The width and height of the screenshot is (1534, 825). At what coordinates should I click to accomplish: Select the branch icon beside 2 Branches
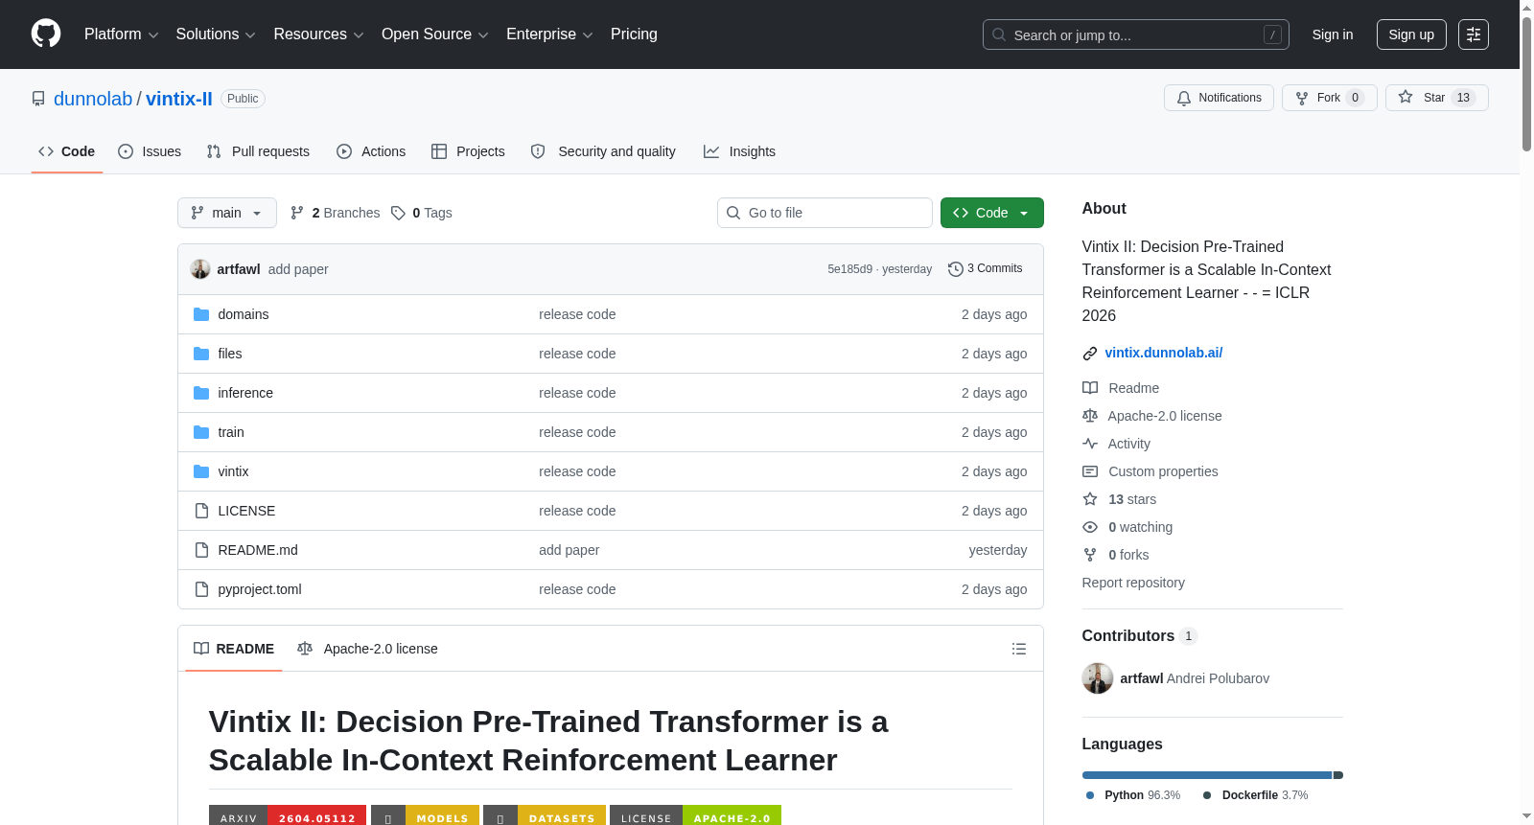tap(297, 213)
